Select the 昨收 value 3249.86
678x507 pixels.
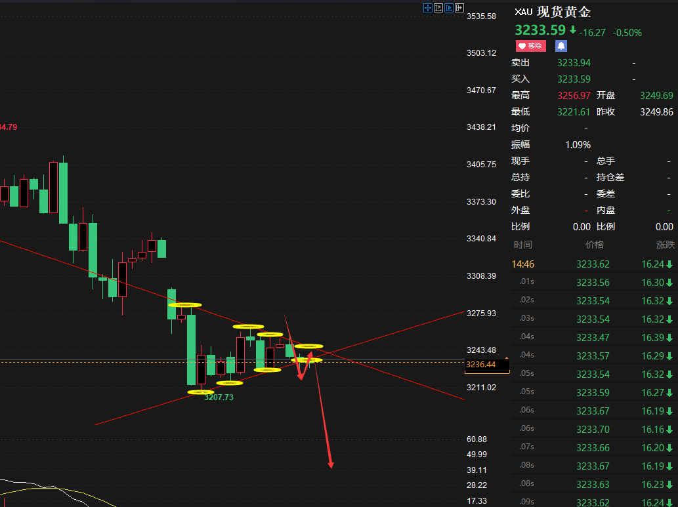pos(656,112)
